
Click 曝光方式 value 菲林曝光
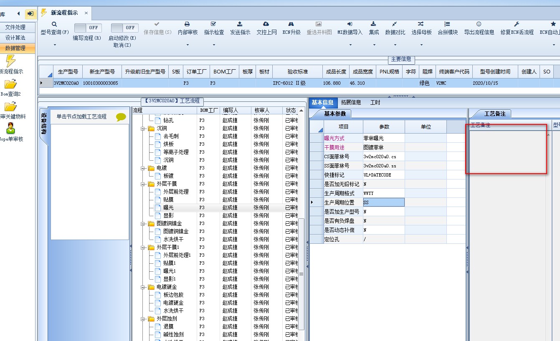383,138
